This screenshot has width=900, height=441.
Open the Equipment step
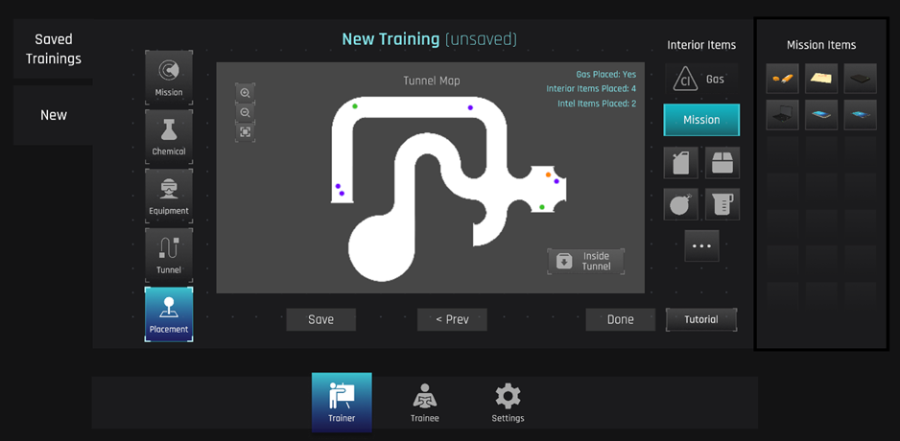pyautogui.click(x=169, y=197)
